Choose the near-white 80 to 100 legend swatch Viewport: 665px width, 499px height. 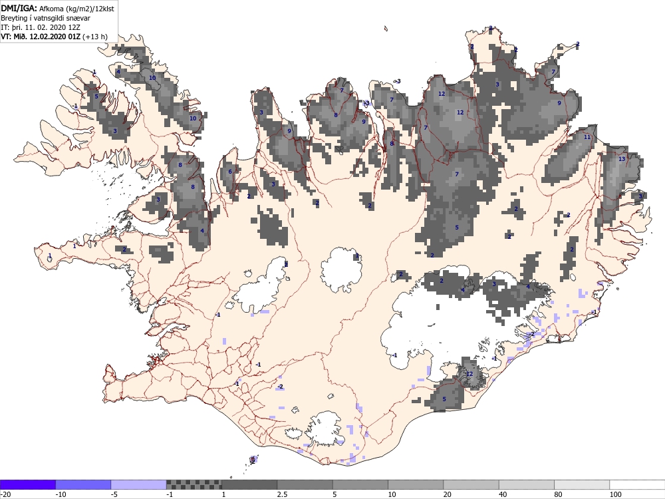pos(582,484)
